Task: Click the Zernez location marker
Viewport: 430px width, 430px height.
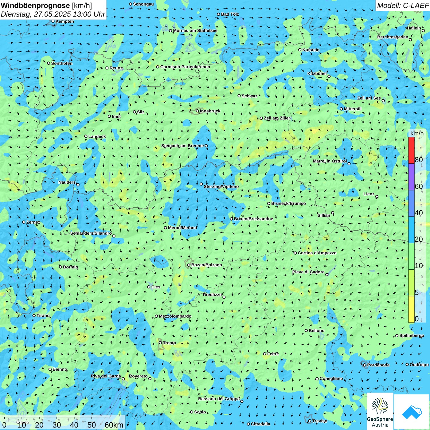Action: [24, 222]
